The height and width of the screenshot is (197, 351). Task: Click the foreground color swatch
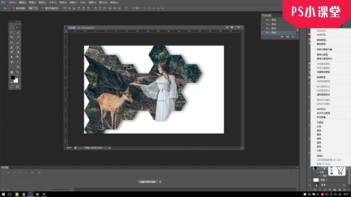pos(13,77)
